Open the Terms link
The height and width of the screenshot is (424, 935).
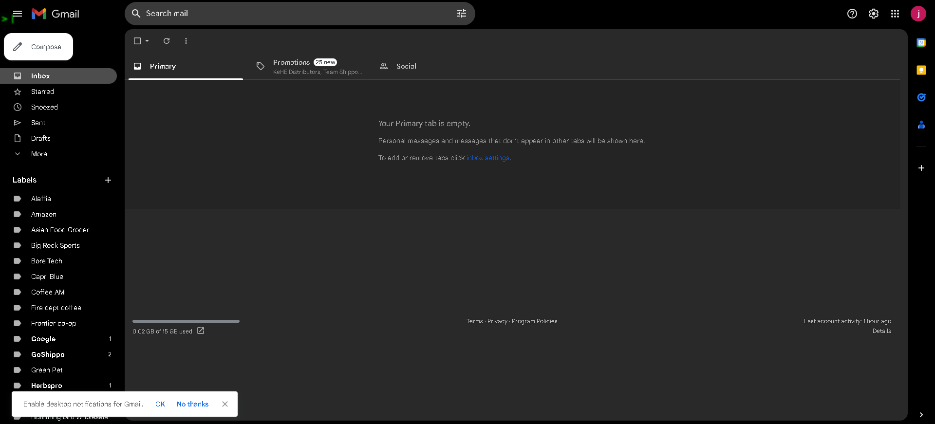475,321
